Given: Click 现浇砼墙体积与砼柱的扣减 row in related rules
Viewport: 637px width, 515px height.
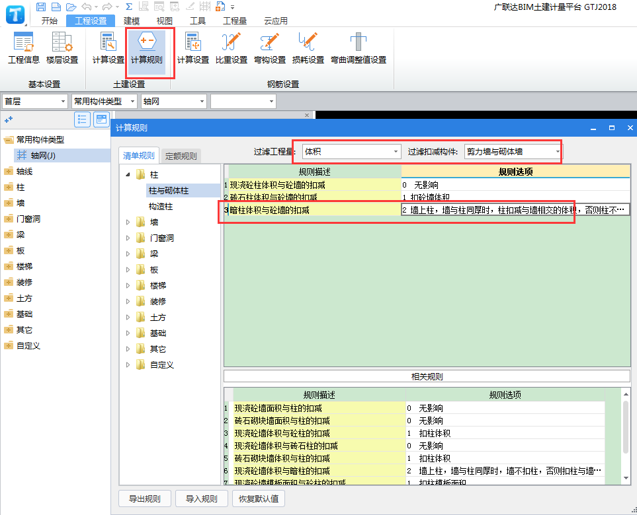Looking at the screenshot, I should click(414, 433).
